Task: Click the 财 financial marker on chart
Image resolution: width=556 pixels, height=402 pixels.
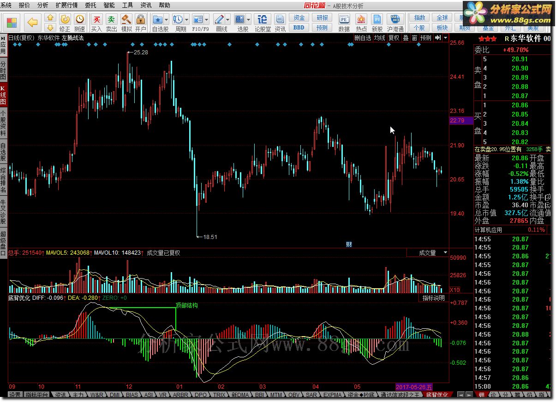Action: coord(349,245)
